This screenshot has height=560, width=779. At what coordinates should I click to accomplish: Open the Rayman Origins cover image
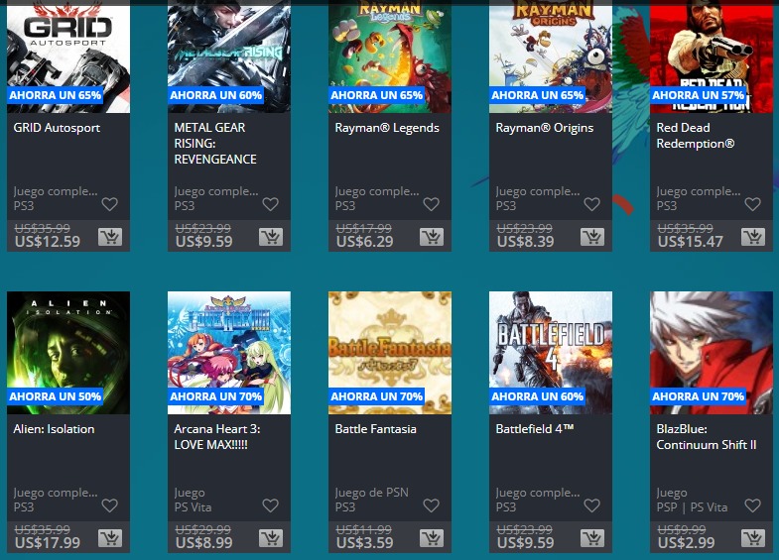pyautogui.click(x=551, y=56)
